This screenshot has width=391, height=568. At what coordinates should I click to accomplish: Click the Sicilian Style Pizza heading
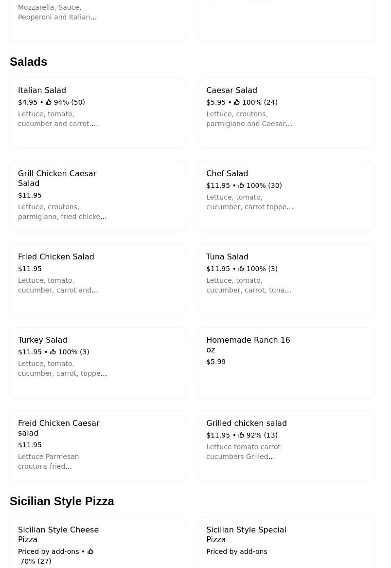point(62,501)
